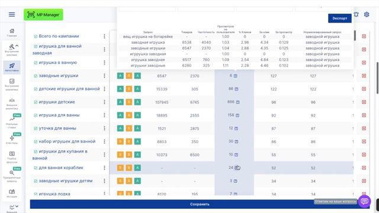
Task: Click green A badge in набор игрушек для ванной row
Action: click(137, 141)
